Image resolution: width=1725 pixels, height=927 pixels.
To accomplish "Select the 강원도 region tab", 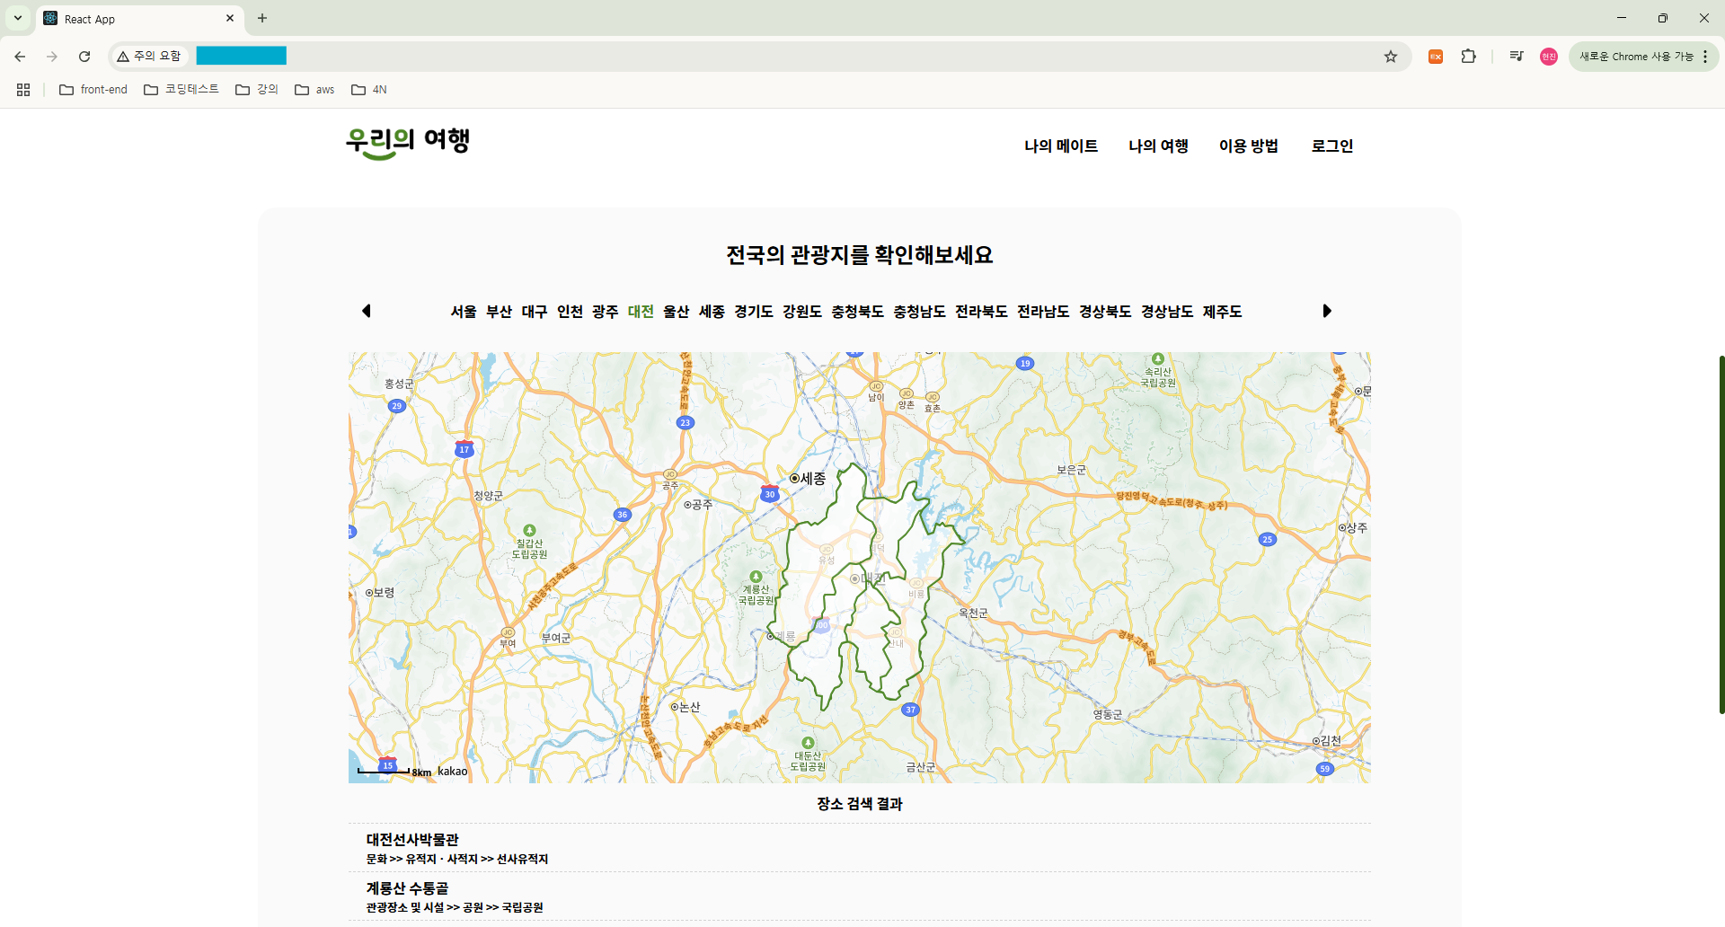I will point(802,312).
